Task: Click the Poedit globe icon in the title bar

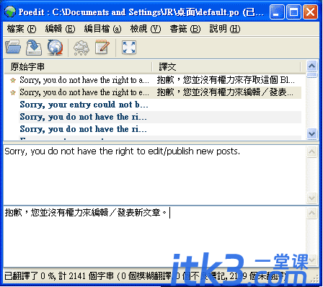Action: tap(10, 12)
